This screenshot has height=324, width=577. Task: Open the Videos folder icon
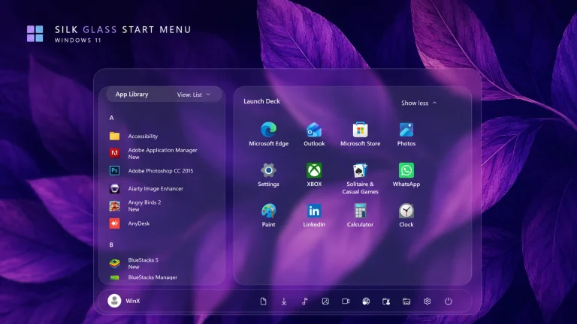tap(346, 301)
